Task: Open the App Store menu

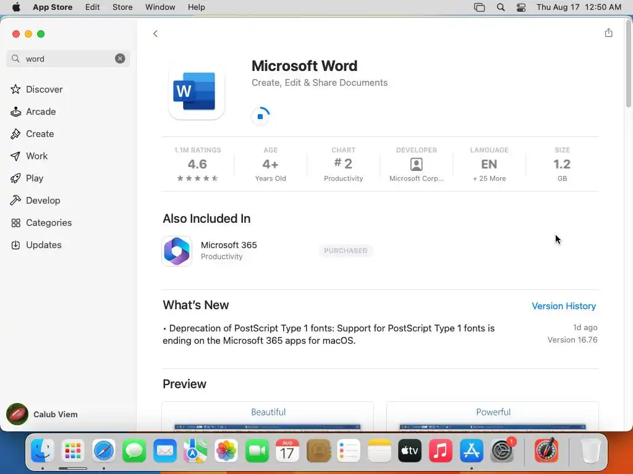Action: point(53,7)
